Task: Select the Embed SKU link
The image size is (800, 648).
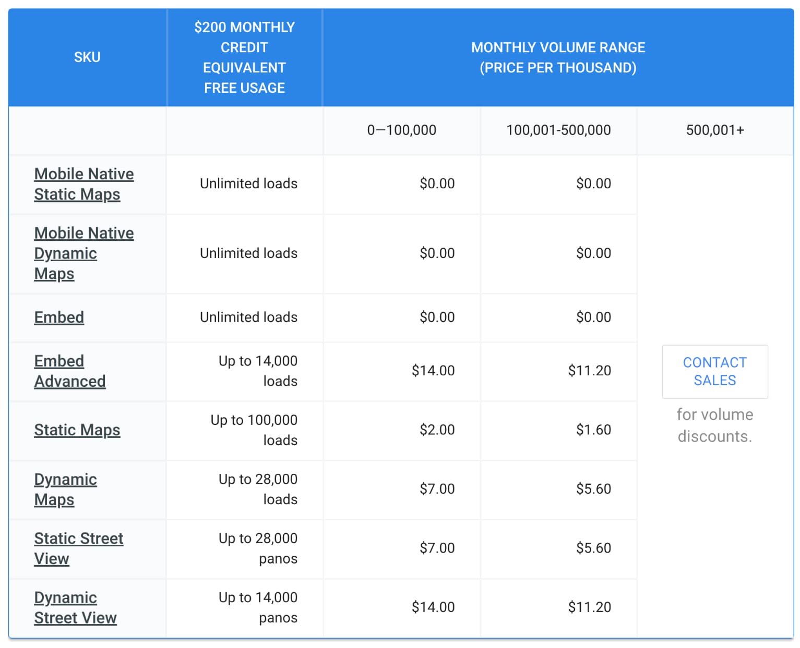Action: point(59,317)
